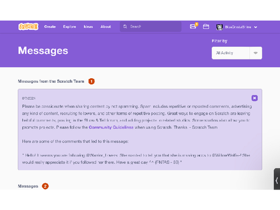Image resolution: width=280 pixels, height=210 pixels.
Task: Go to the Create menu item
Action: coord(50,27)
